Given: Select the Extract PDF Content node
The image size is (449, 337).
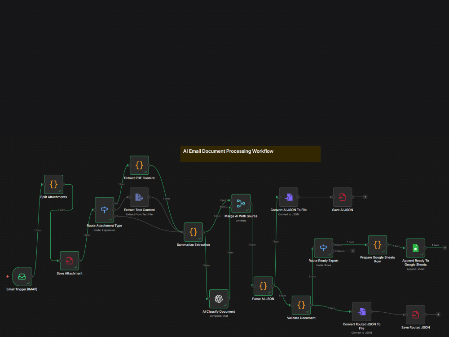Looking at the screenshot, I should 140,165.
